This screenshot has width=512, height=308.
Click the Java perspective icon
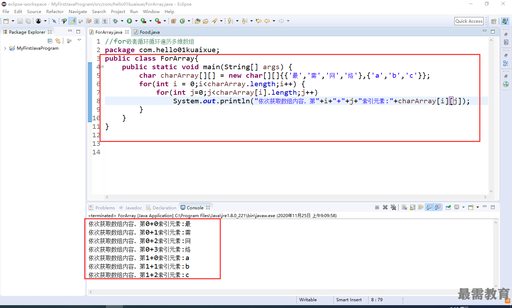(505, 21)
